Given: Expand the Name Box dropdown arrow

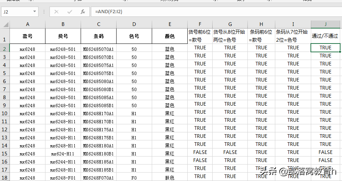Looking at the screenshot, I should 34,12.
